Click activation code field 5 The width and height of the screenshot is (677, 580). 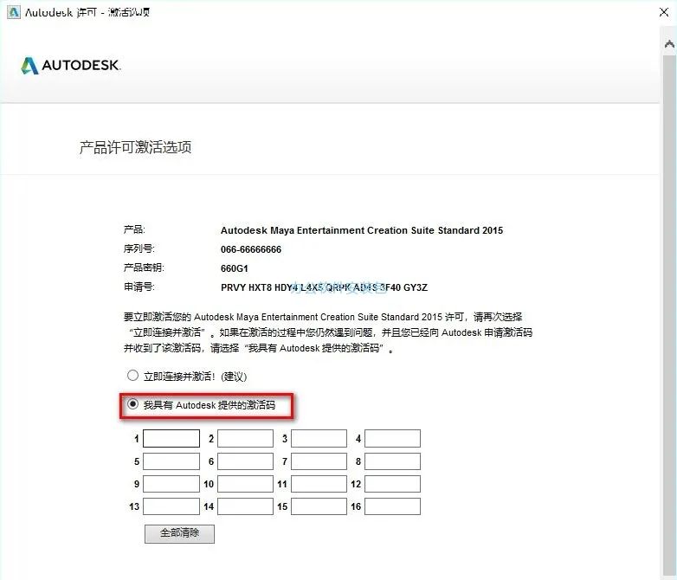171,461
